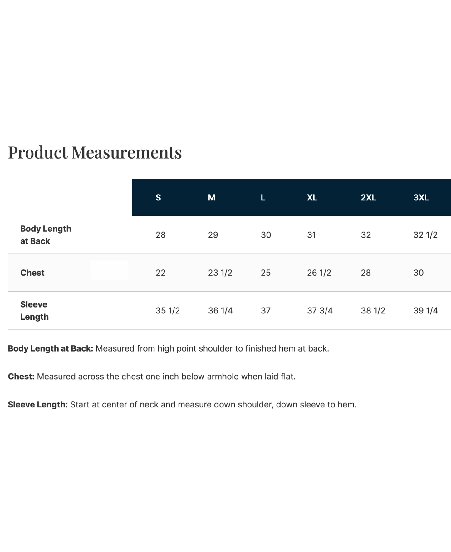Click the 36 1/4 sleeve length for M
This screenshot has height=552, width=451.
pos(220,311)
